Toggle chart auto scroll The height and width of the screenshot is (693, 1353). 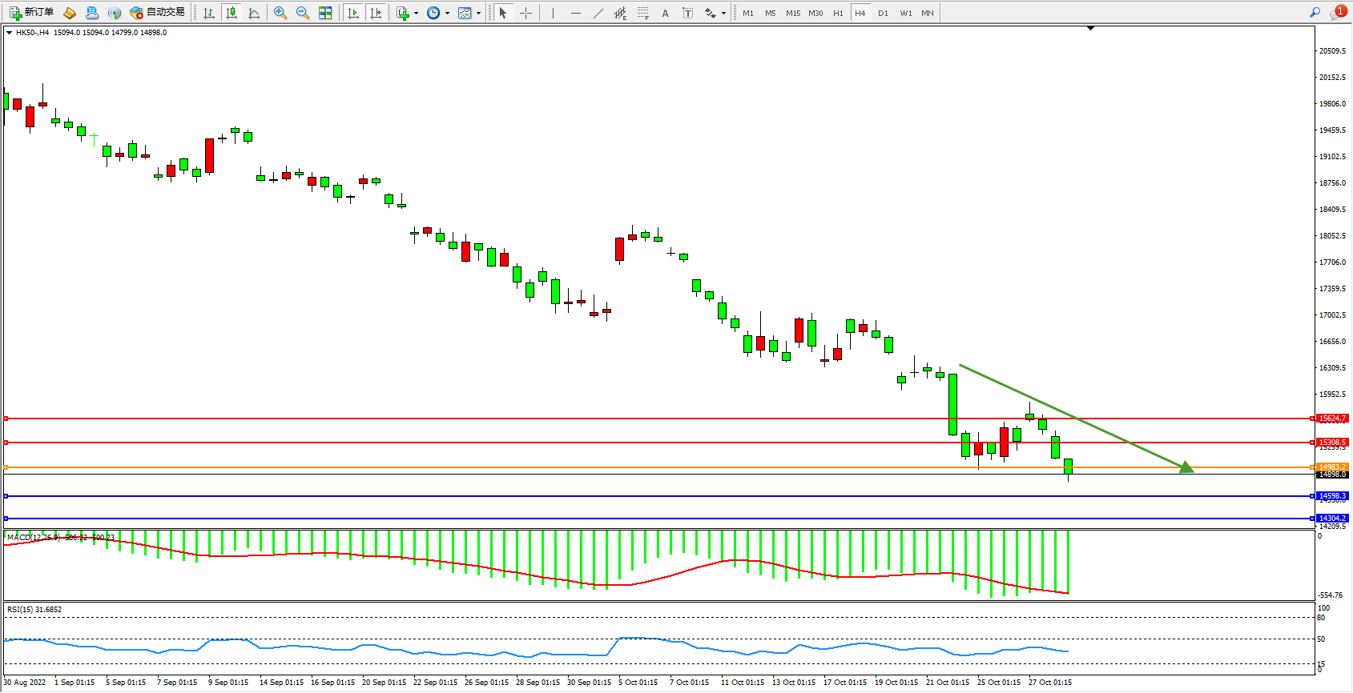point(353,13)
